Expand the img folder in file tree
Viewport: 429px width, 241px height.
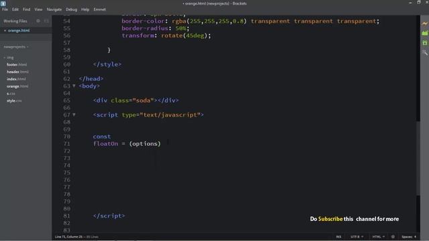9,58
